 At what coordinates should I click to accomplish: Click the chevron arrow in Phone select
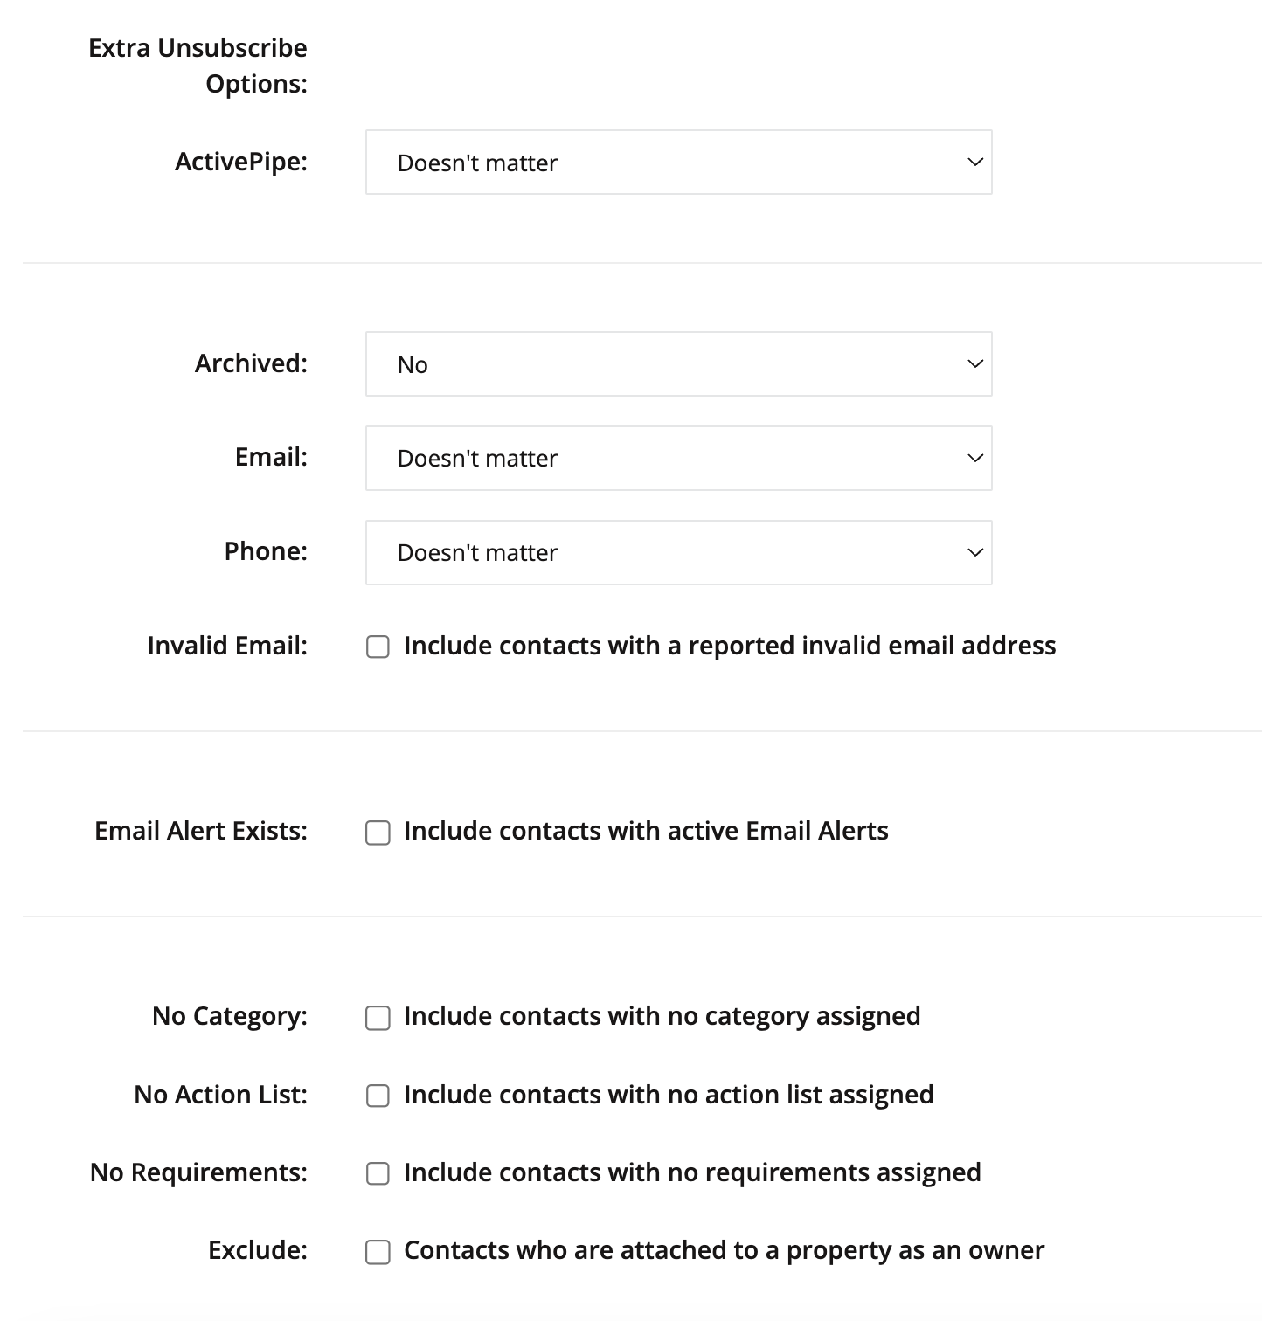[x=975, y=553]
